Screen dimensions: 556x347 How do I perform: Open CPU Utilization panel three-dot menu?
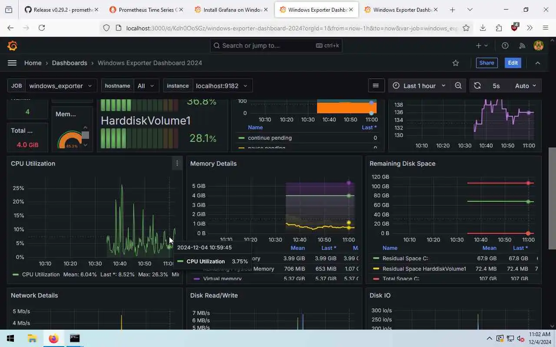(177, 164)
